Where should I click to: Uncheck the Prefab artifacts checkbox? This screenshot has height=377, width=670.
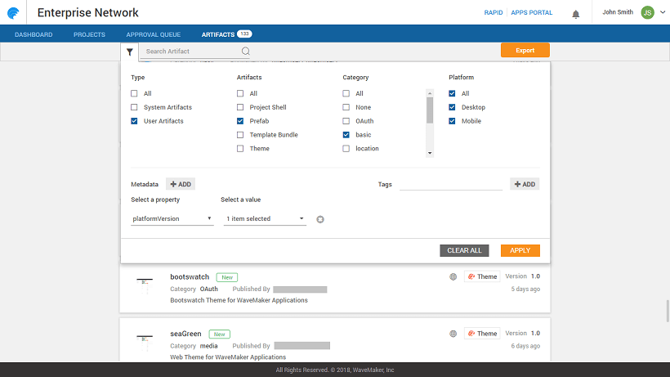click(241, 121)
